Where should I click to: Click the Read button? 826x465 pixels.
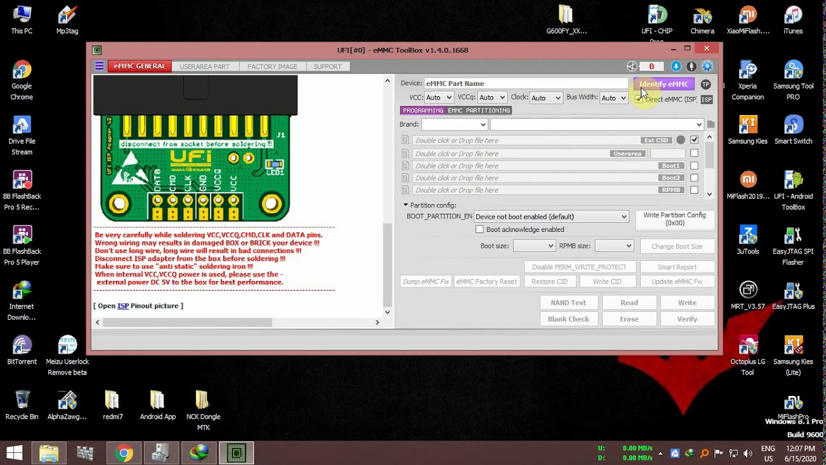pos(629,302)
